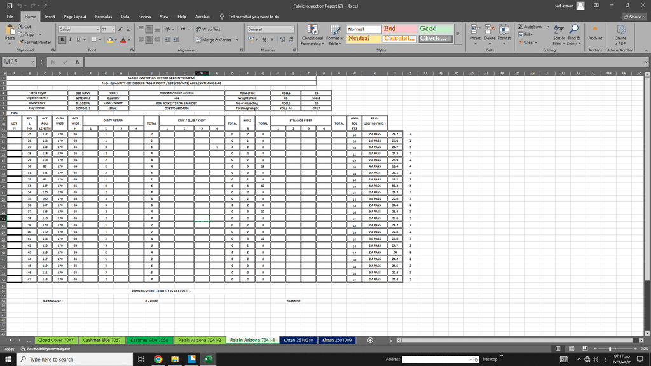Apply the Good cell style

click(435, 29)
